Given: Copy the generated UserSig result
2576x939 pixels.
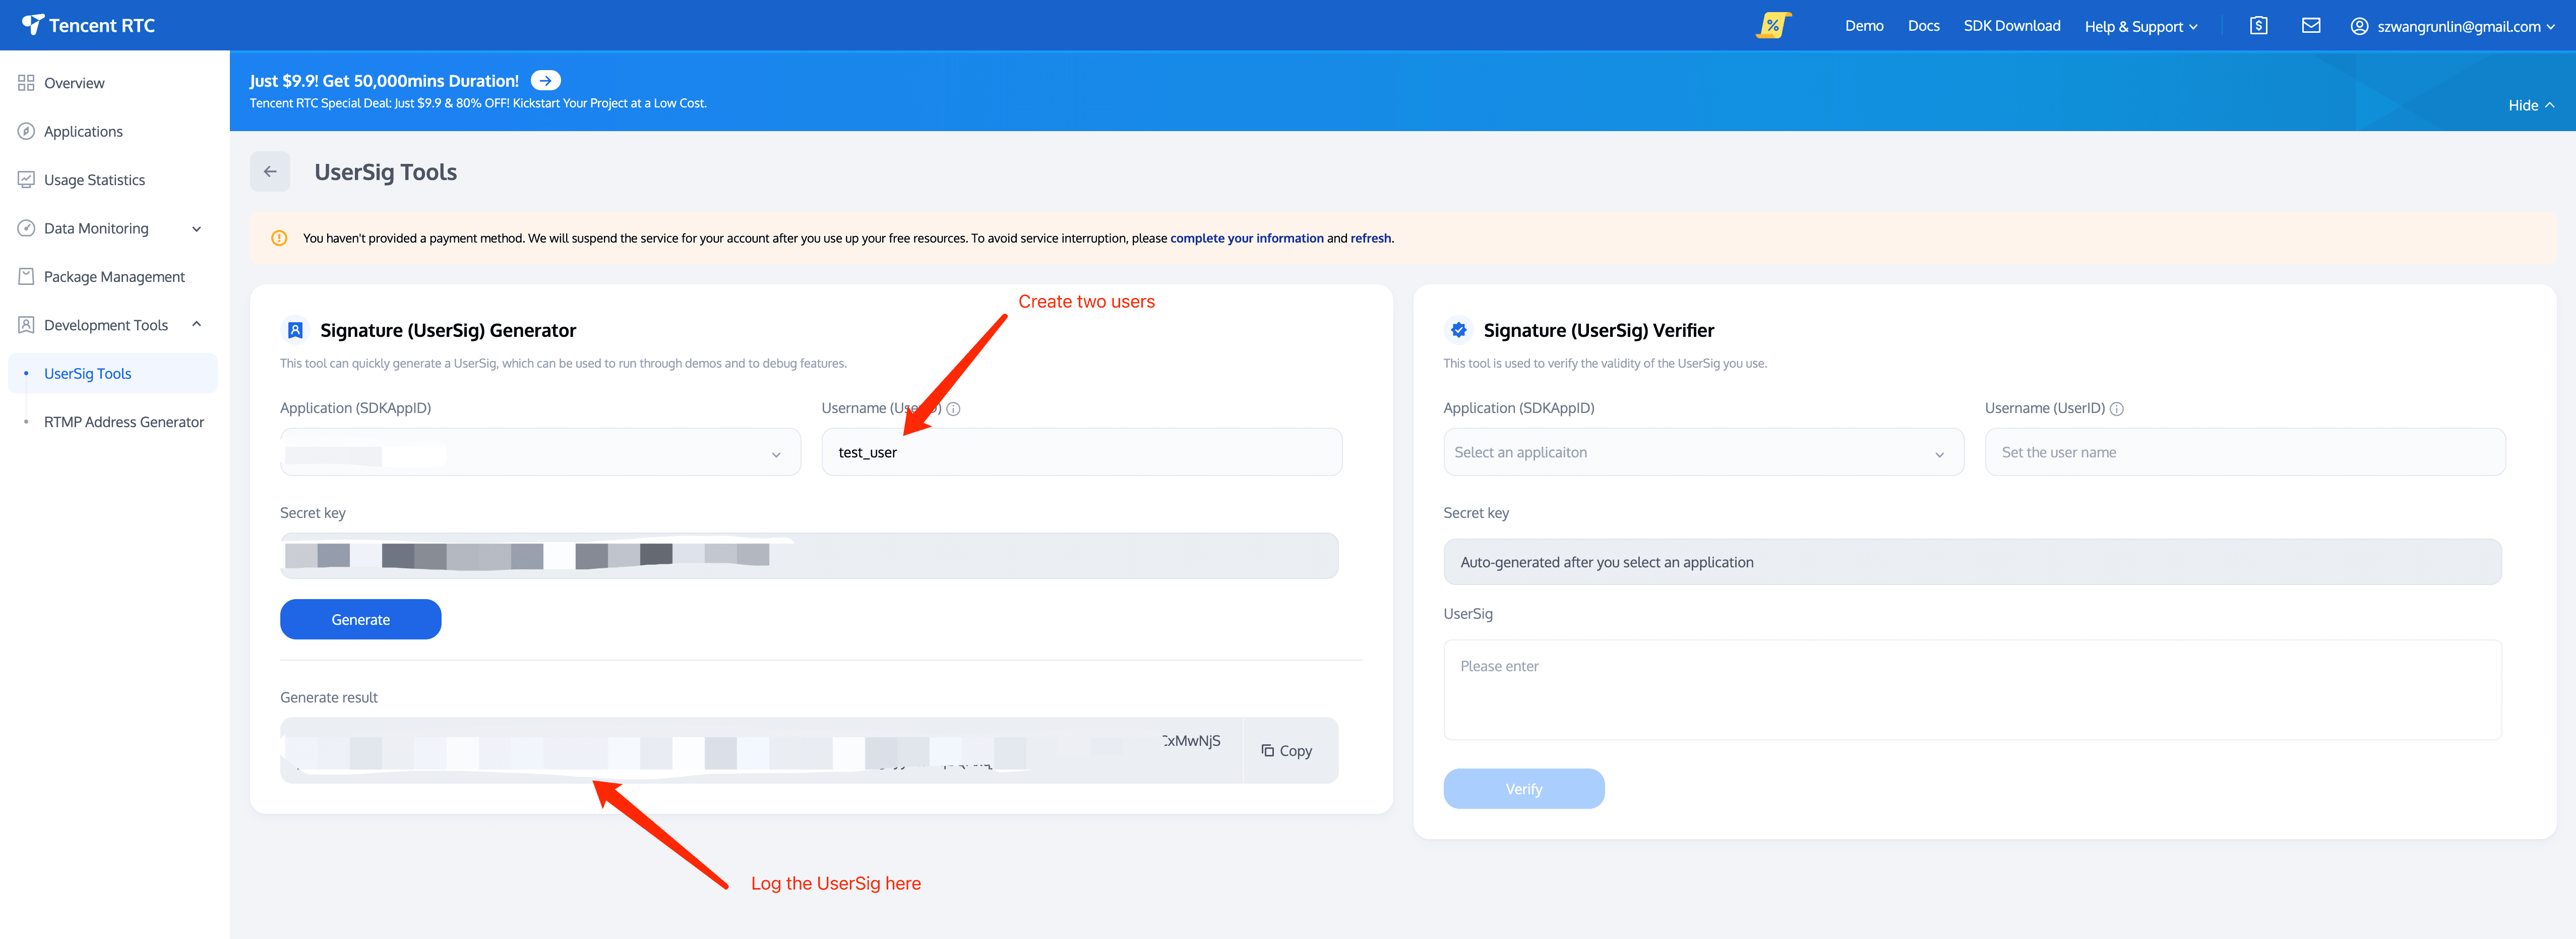Looking at the screenshot, I should tap(1288, 750).
